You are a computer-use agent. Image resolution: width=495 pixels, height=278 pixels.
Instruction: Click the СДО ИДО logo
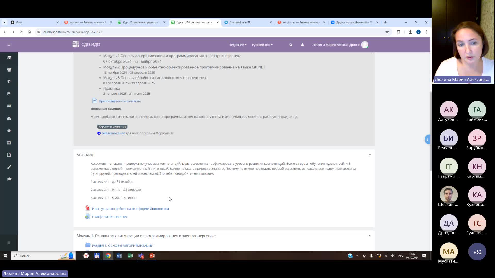pyautogui.click(x=86, y=45)
